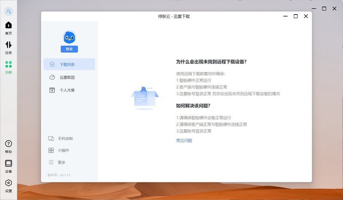Maximize the 迅雷下载 window
This screenshot has height=200, width=343.
[295, 16]
